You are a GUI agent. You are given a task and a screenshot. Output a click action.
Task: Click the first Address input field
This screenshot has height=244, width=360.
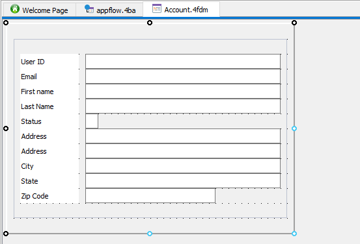(x=183, y=136)
